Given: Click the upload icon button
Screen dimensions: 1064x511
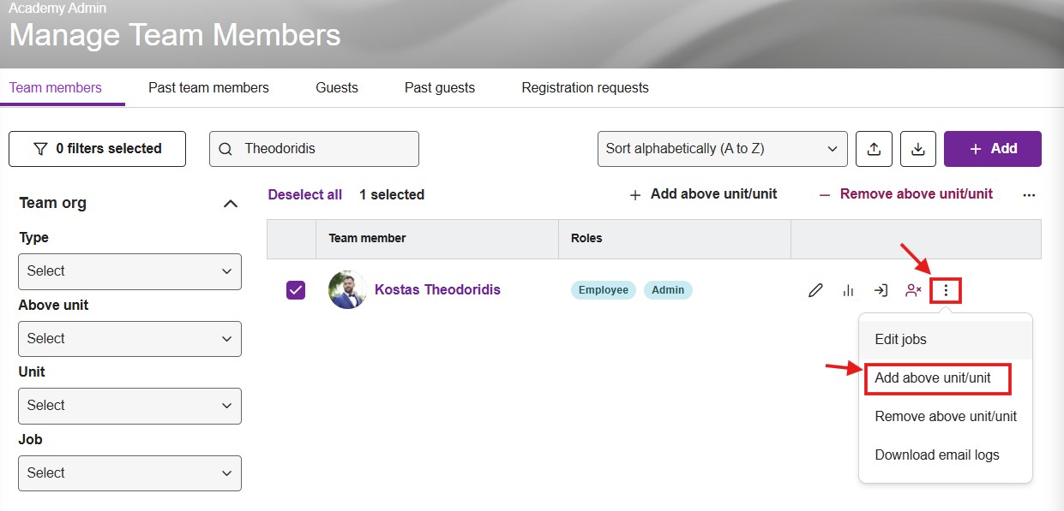Looking at the screenshot, I should (x=874, y=149).
